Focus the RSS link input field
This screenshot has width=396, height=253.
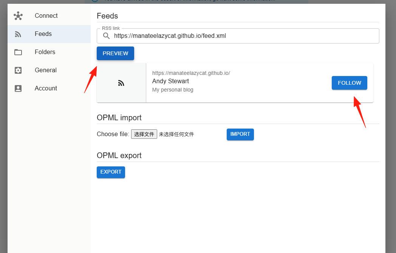pos(238,36)
